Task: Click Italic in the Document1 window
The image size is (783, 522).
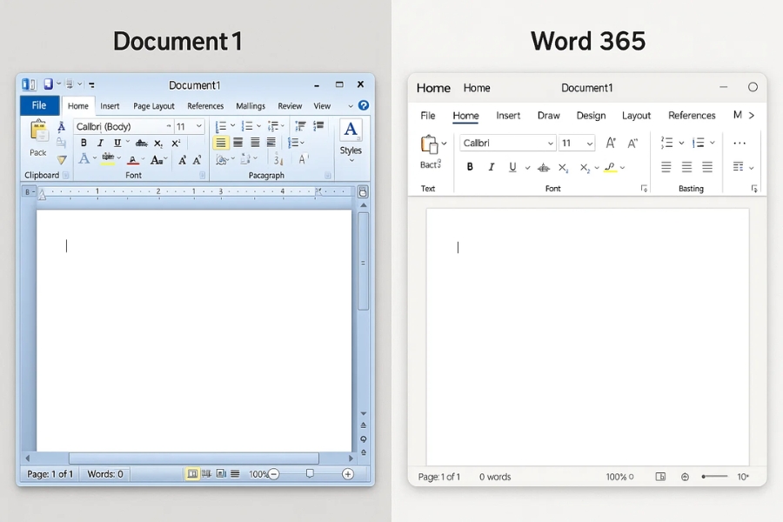Action: coord(100,143)
